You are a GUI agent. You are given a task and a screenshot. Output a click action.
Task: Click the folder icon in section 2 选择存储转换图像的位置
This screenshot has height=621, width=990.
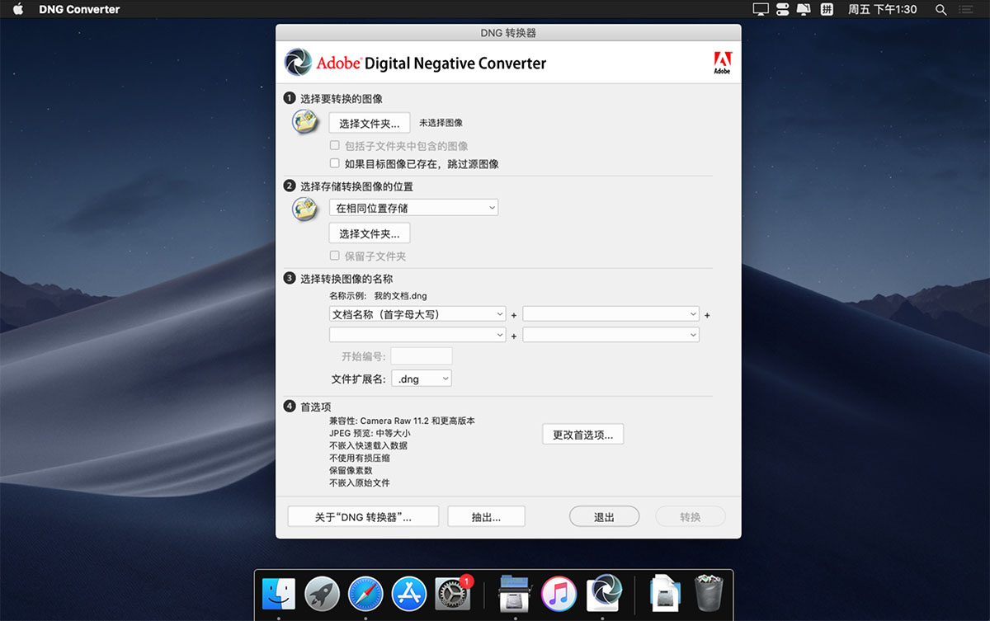pos(305,209)
